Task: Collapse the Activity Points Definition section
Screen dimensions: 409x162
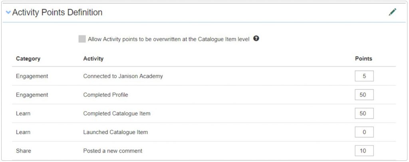Action: (8, 12)
